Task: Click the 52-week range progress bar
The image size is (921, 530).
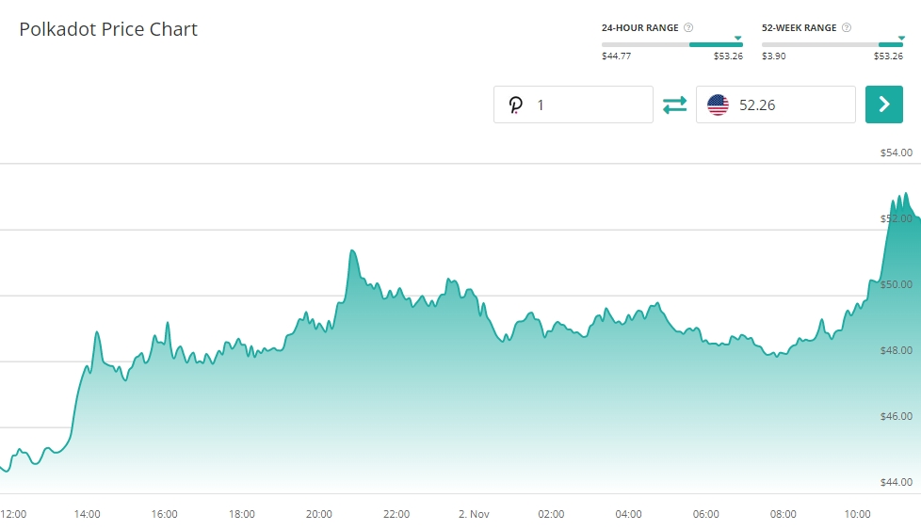Action: pos(832,44)
